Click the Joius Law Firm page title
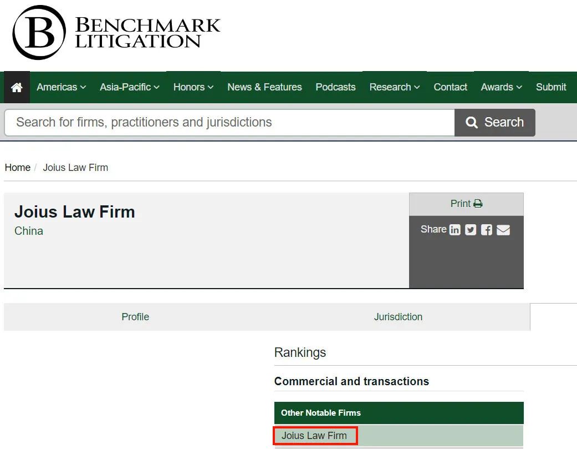 tap(75, 212)
